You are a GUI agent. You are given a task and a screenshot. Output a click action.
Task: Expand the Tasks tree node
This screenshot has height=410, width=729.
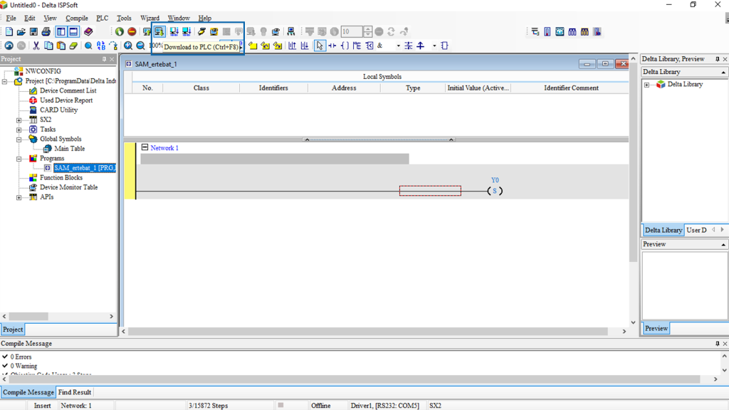coord(19,130)
